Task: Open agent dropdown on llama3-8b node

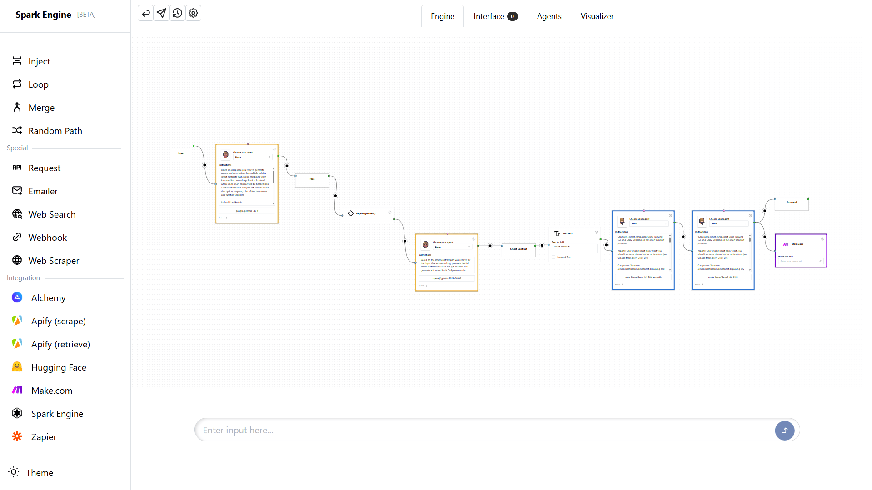Action: click(x=729, y=223)
